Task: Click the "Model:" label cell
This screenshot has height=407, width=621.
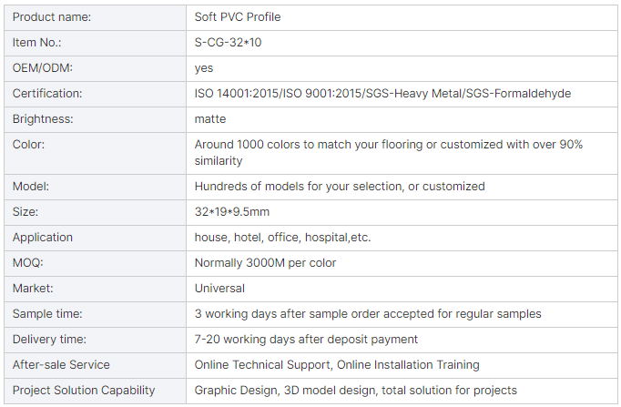Action: (31, 186)
